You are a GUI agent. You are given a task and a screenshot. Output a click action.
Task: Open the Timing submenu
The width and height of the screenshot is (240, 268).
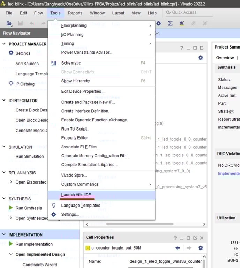[x=102, y=43]
